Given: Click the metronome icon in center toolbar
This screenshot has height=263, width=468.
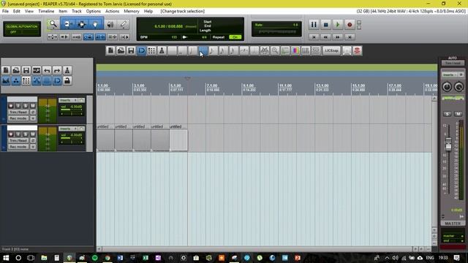Looking at the screenshot, I should coord(162,50).
